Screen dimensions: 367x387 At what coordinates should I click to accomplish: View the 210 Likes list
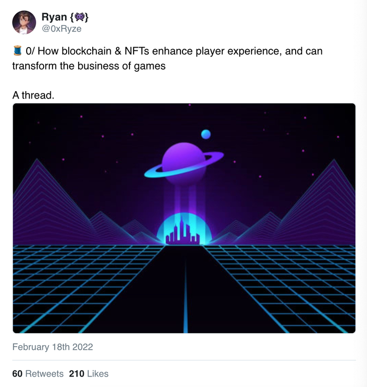point(89,374)
